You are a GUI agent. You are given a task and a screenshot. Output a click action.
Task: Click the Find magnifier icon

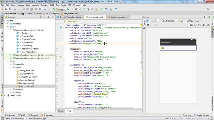pyautogui.click(x=36, y=9)
